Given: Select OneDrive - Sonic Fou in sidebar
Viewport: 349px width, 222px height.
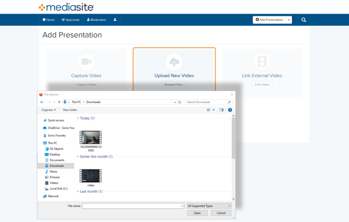Looking at the screenshot, I should coord(58,128).
